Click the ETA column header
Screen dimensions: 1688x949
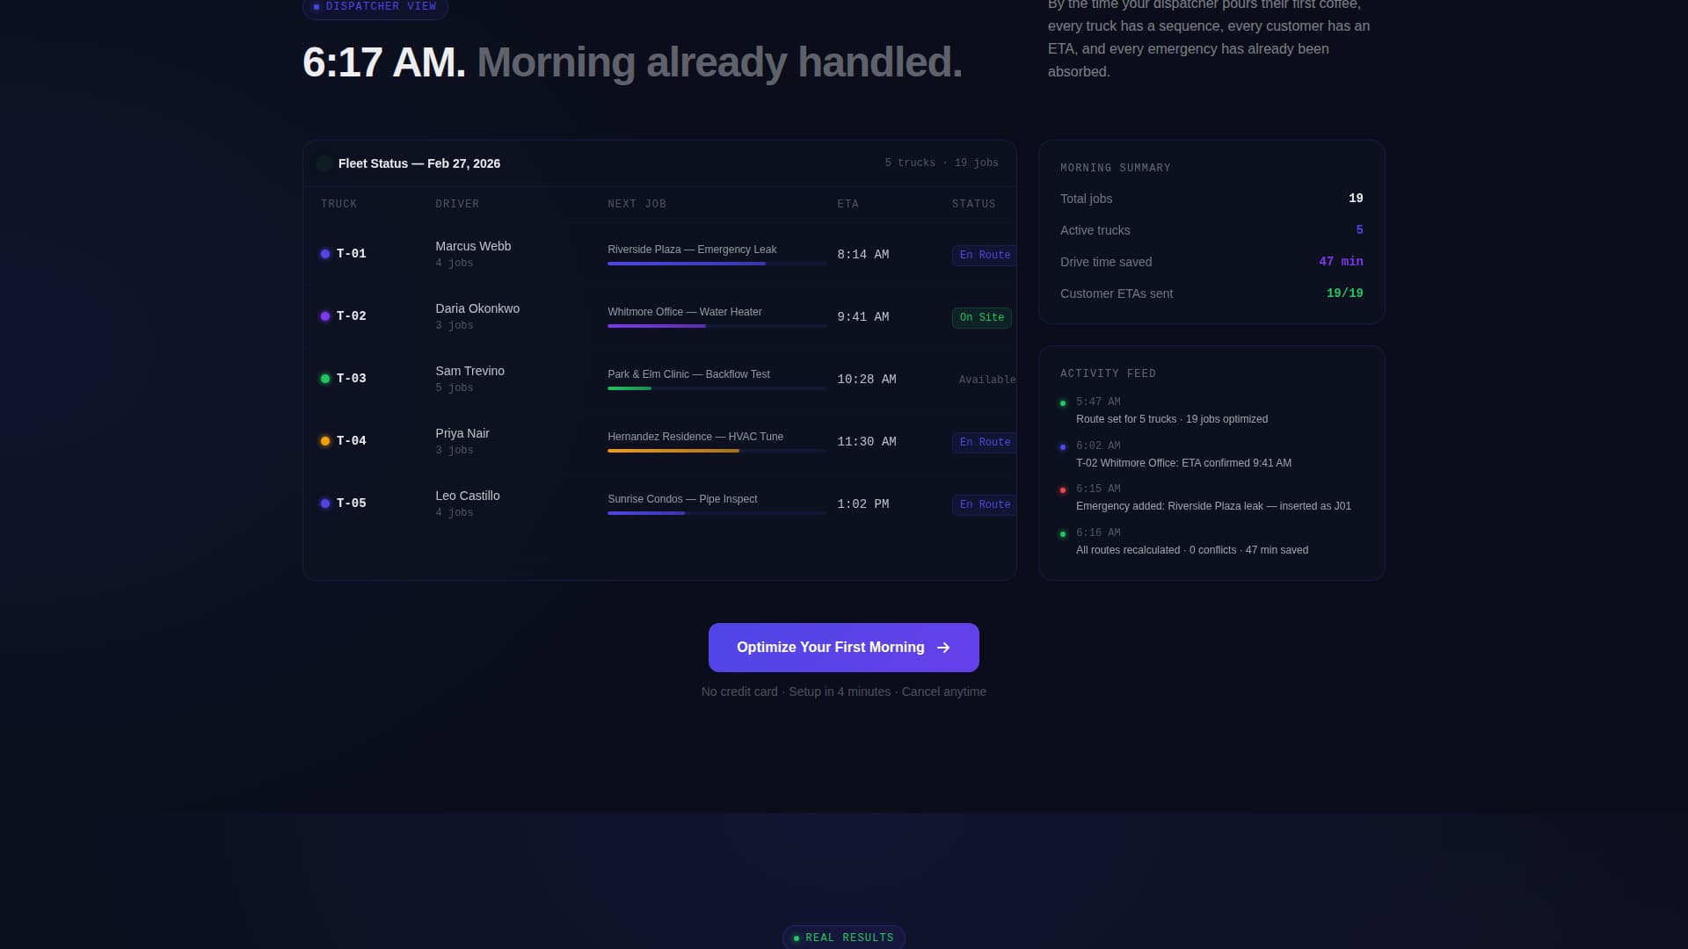pyautogui.click(x=848, y=204)
